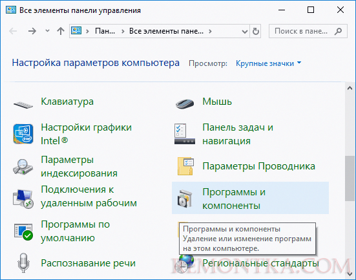The width and height of the screenshot is (356, 280).
Task: Click the speech recognition microphone icon
Action: [23, 263]
